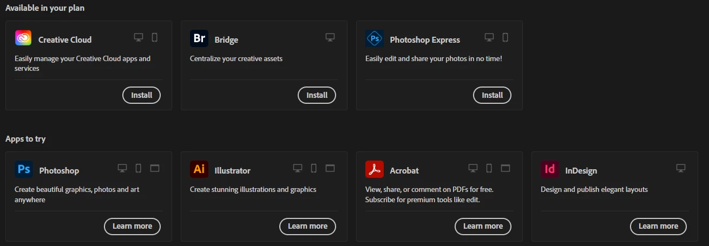Click the Photoshop Ps app icon
Viewport: 709px width, 246px height.
[x=23, y=169]
